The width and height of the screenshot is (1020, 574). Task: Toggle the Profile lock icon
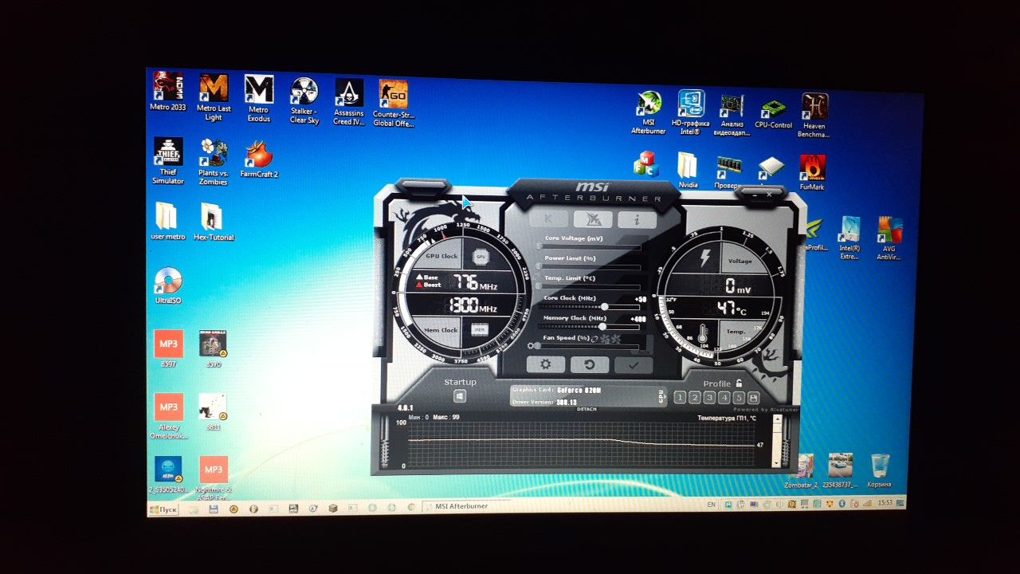coord(739,383)
